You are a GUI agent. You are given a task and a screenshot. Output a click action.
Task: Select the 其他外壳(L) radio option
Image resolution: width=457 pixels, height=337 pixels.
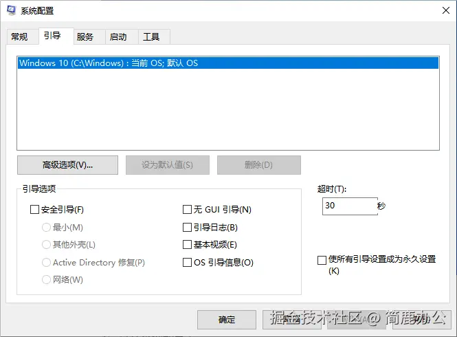(x=46, y=245)
